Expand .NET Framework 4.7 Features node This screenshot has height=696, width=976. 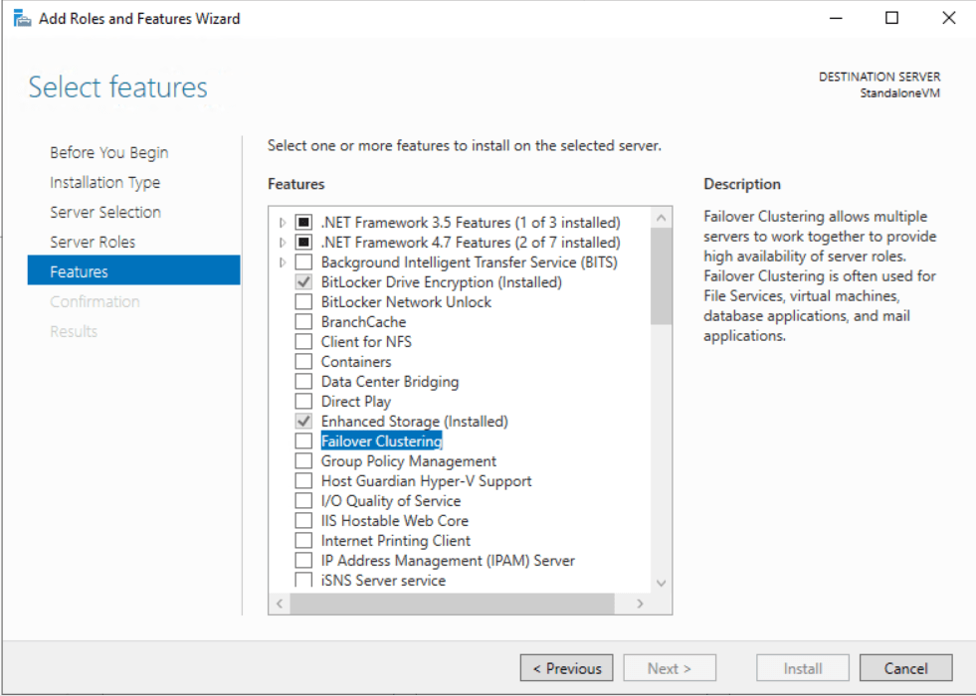tap(283, 243)
